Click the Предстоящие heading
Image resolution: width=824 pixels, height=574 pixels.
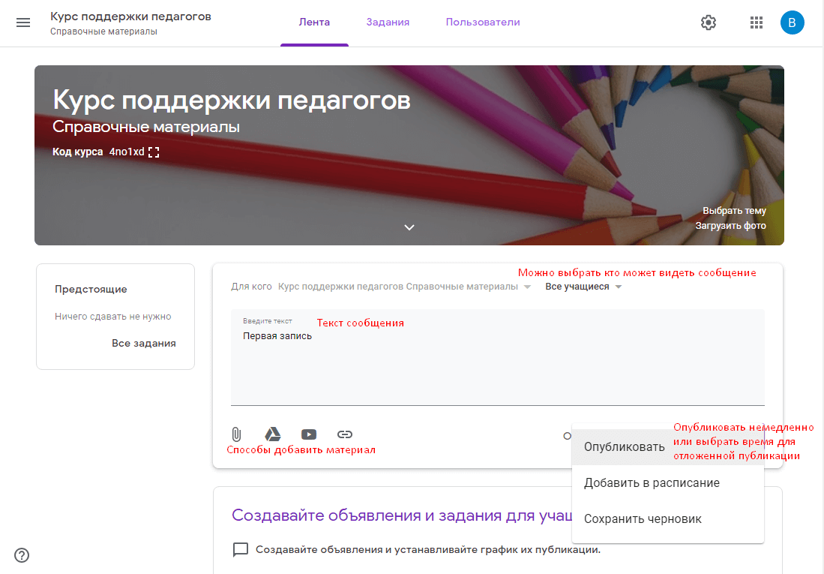point(91,290)
